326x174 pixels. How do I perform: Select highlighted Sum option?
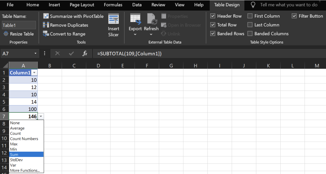(x=26, y=155)
